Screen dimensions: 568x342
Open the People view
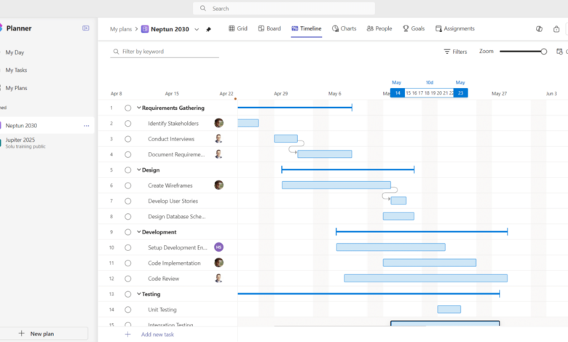pyautogui.click(x=379, y=28)
